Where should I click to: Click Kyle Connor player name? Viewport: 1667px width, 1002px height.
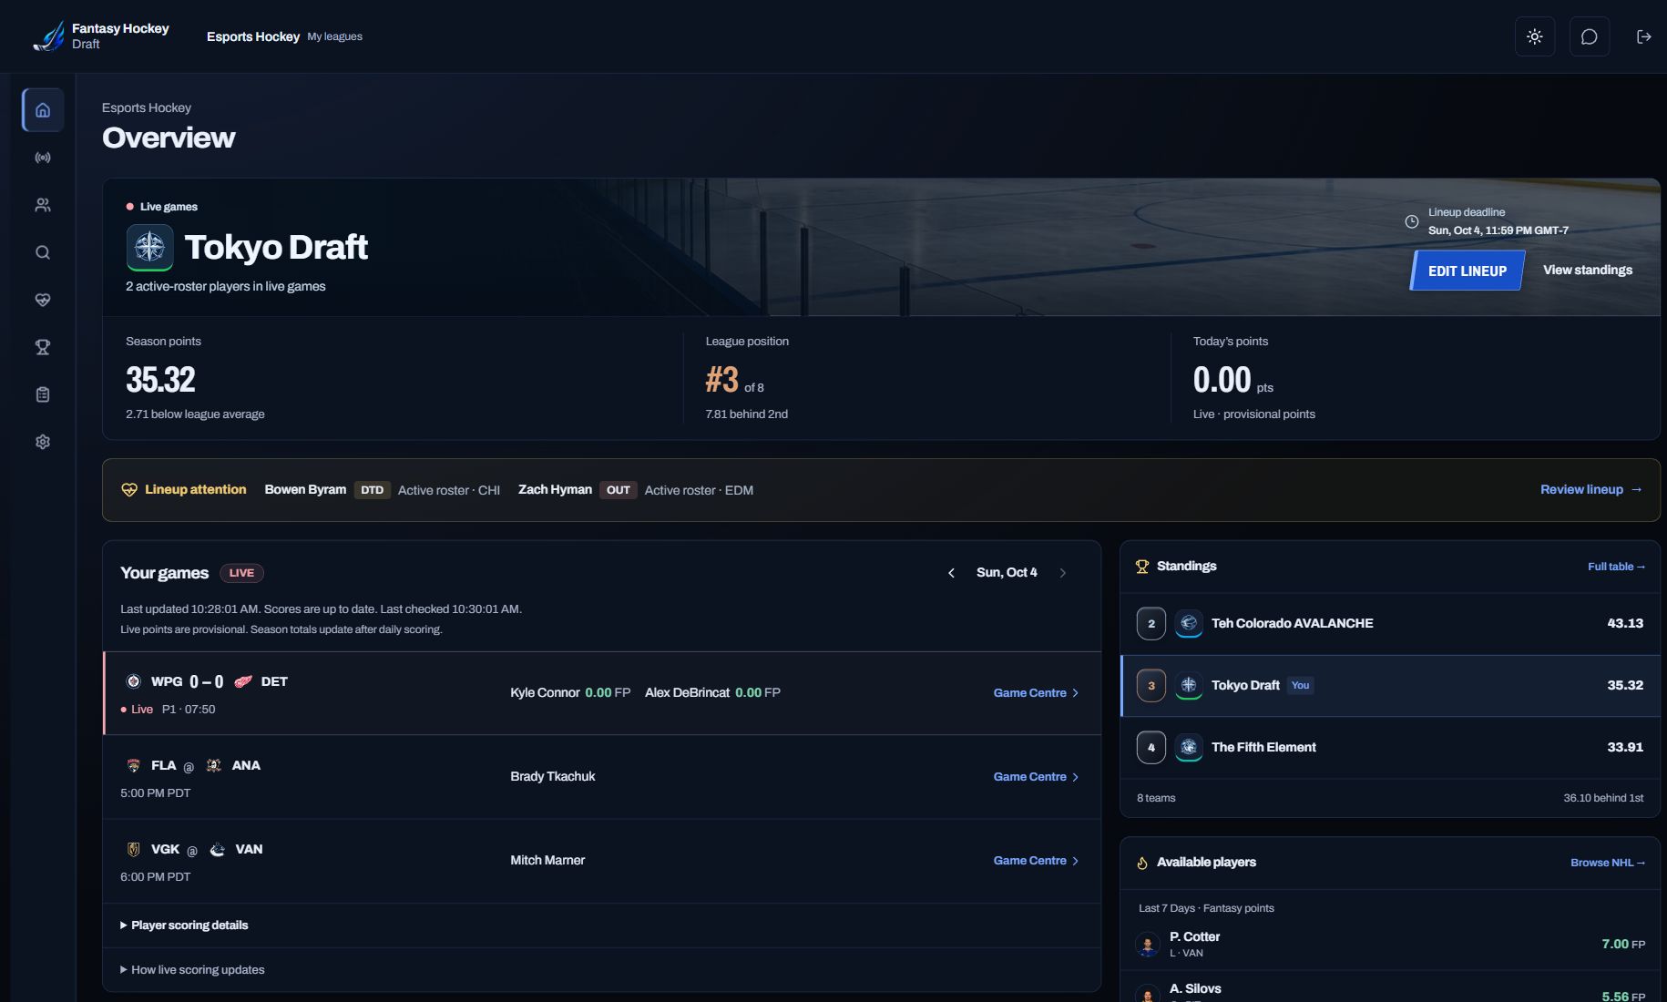[x=545, y=693]
